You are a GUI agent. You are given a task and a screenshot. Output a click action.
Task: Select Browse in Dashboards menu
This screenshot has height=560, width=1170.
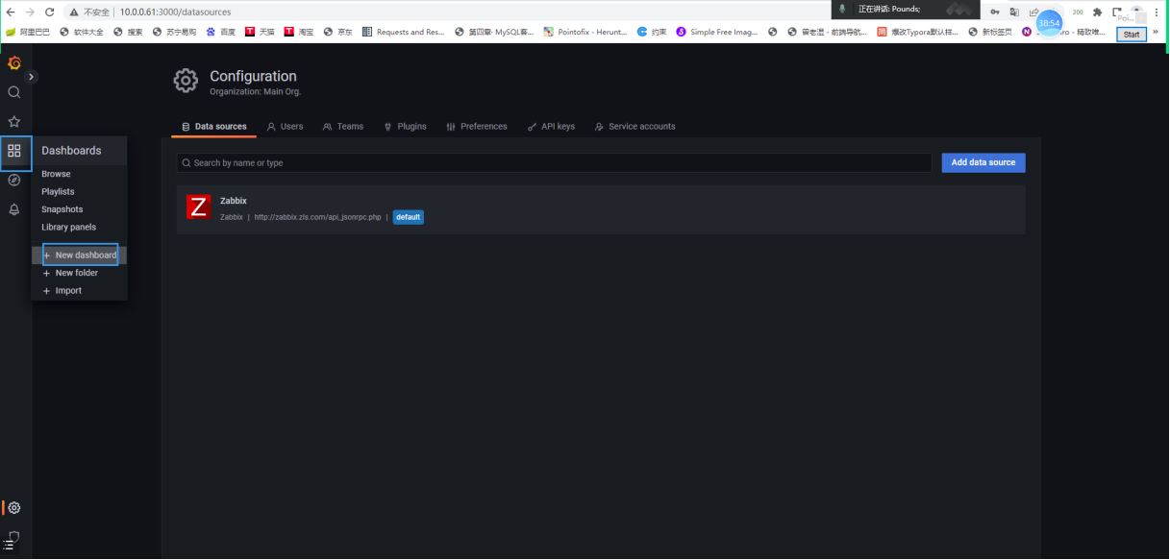coord(56,174)
